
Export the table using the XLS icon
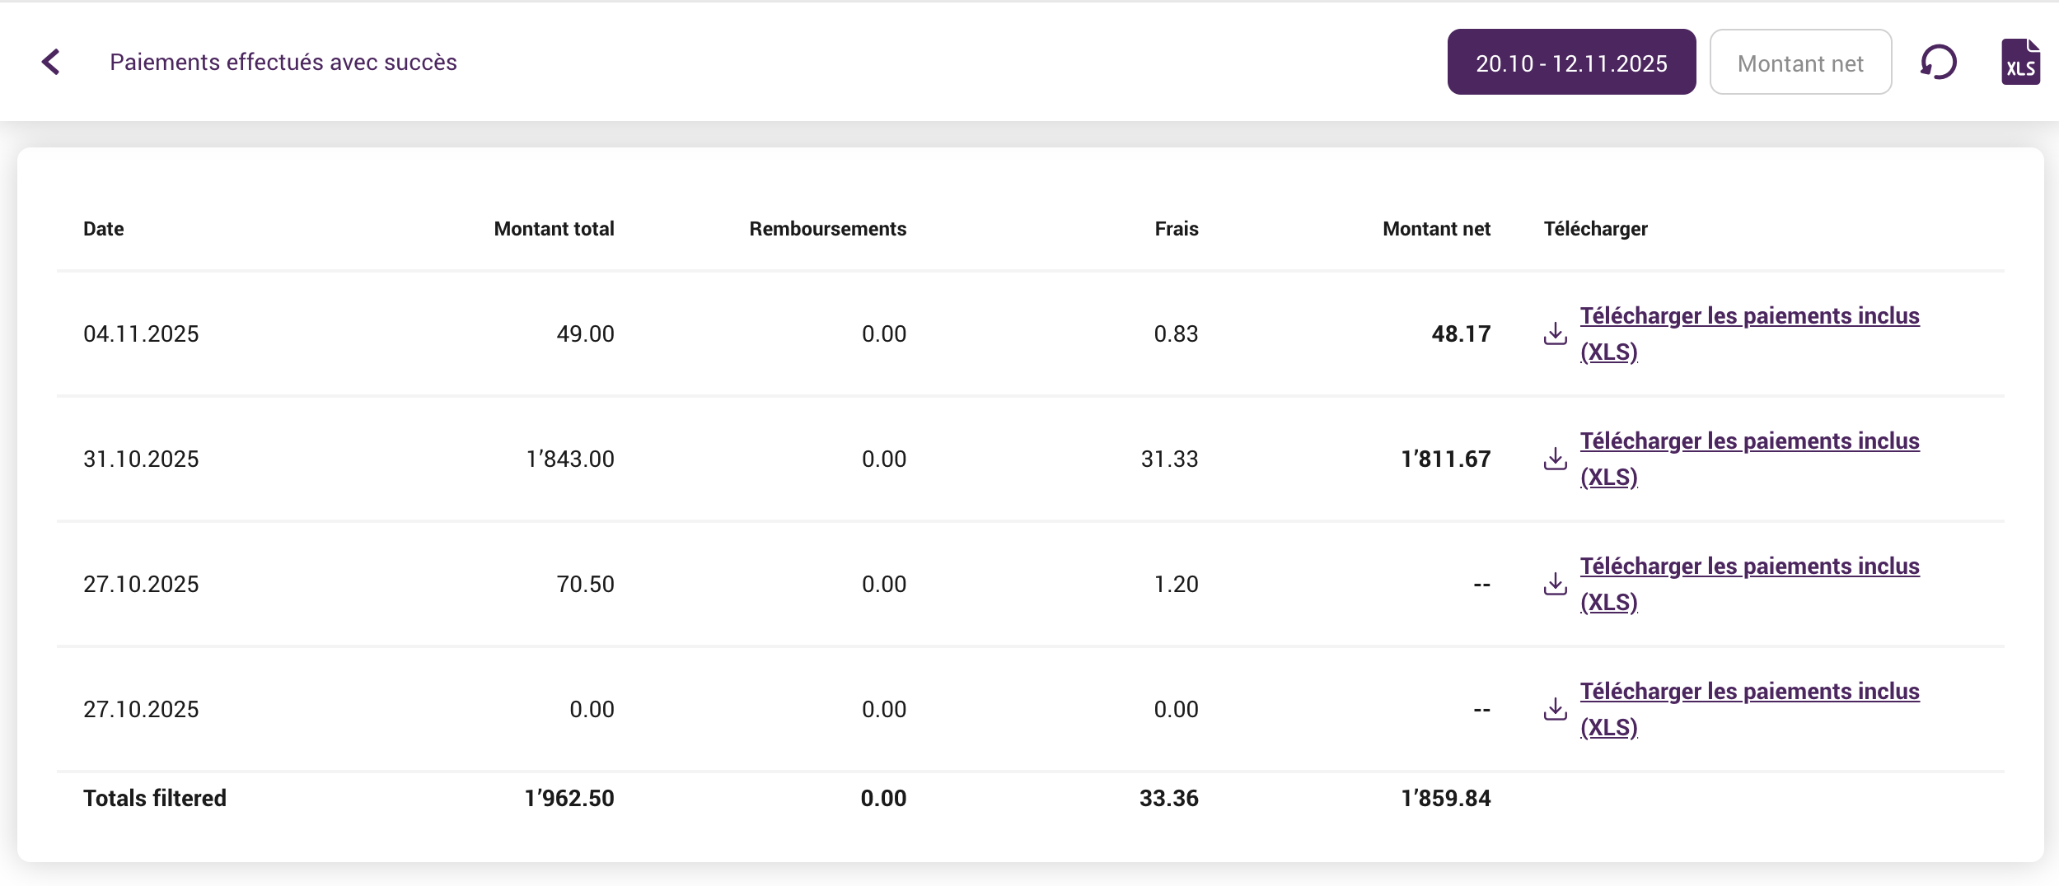[x=2020, y=62]
